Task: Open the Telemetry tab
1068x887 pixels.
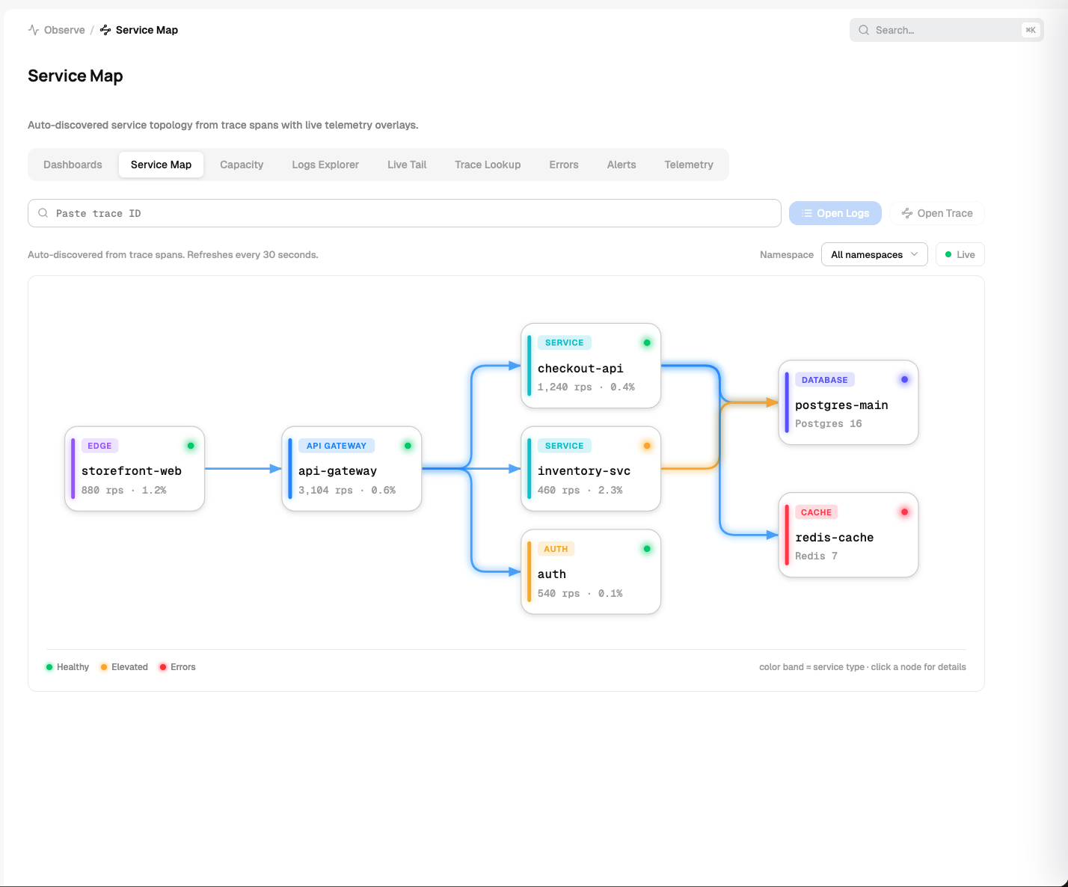Action: (x=689, y=165)
